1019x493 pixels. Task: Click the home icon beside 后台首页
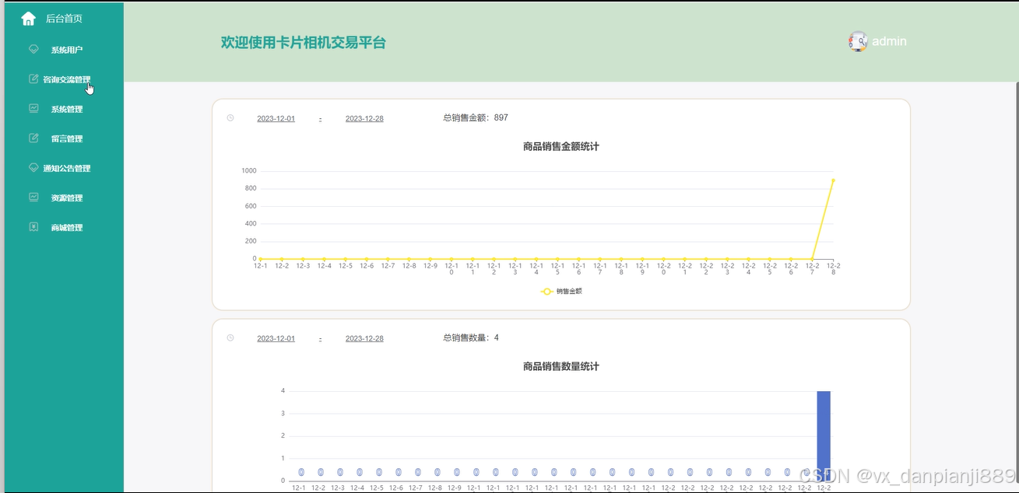click(x=29, y=19)
